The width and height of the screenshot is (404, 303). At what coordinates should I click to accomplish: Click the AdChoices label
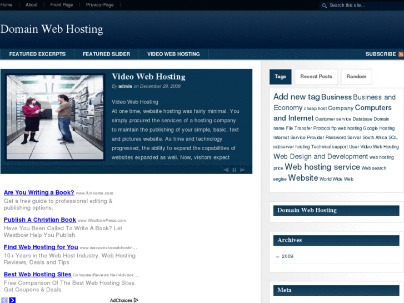[x=121, y=300]
